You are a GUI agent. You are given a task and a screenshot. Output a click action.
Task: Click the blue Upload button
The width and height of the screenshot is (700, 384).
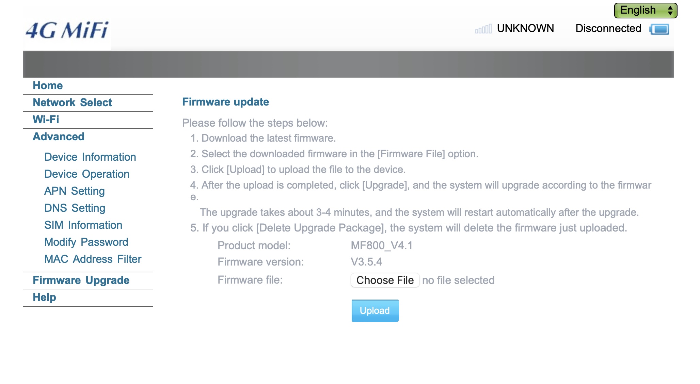375,311
